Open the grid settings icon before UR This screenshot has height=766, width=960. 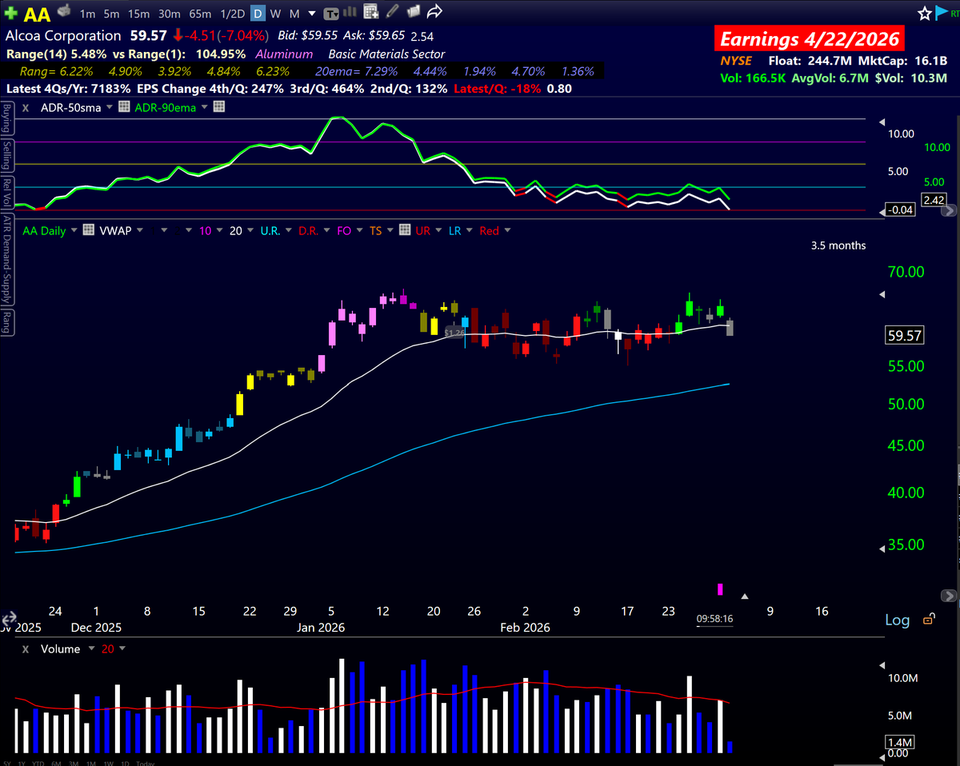pos(405,230)
